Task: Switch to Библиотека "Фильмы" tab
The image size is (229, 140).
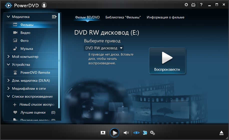Action: coord(123,17)
